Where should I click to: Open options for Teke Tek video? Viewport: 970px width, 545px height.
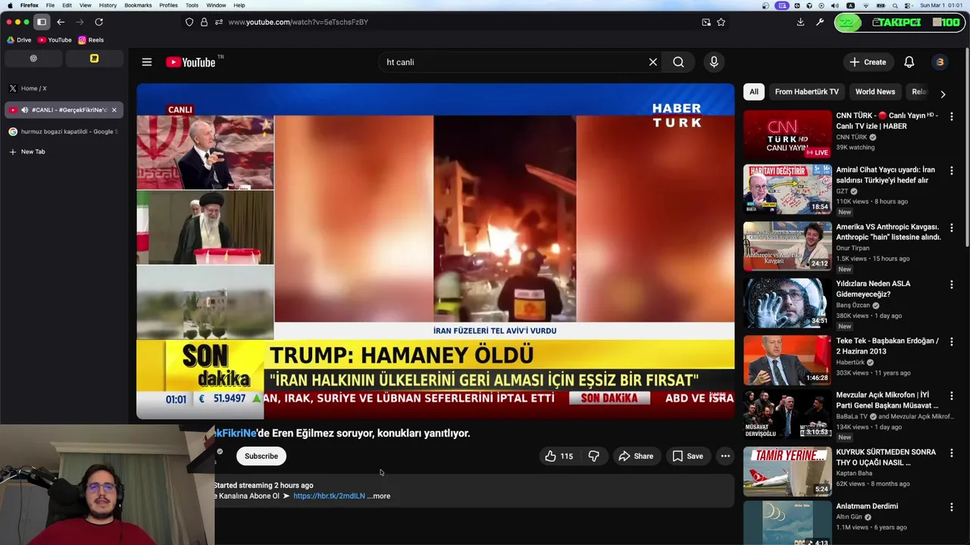(x=951, y=342)
